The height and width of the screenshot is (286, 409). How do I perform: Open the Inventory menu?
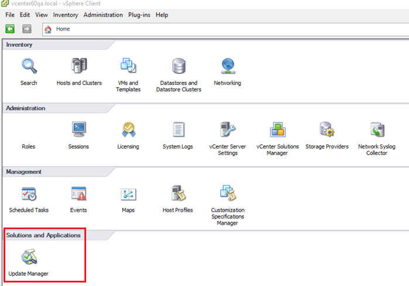pyautogui.click(x=66, y=15)
